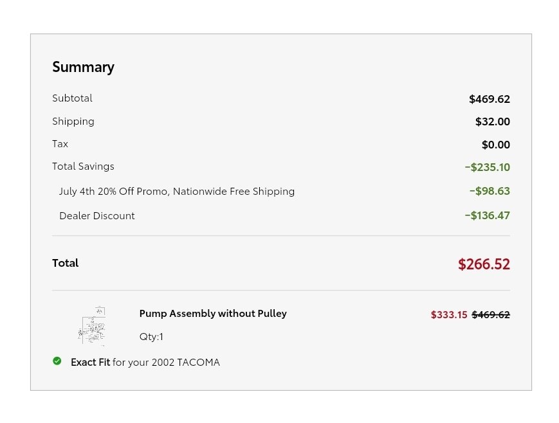Click the $469.62 subtotal amount
Viewport: 559px width, 423px height.
click(489, 99)
